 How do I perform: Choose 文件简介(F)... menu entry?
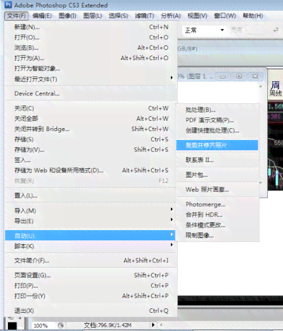tap(91, 261)
